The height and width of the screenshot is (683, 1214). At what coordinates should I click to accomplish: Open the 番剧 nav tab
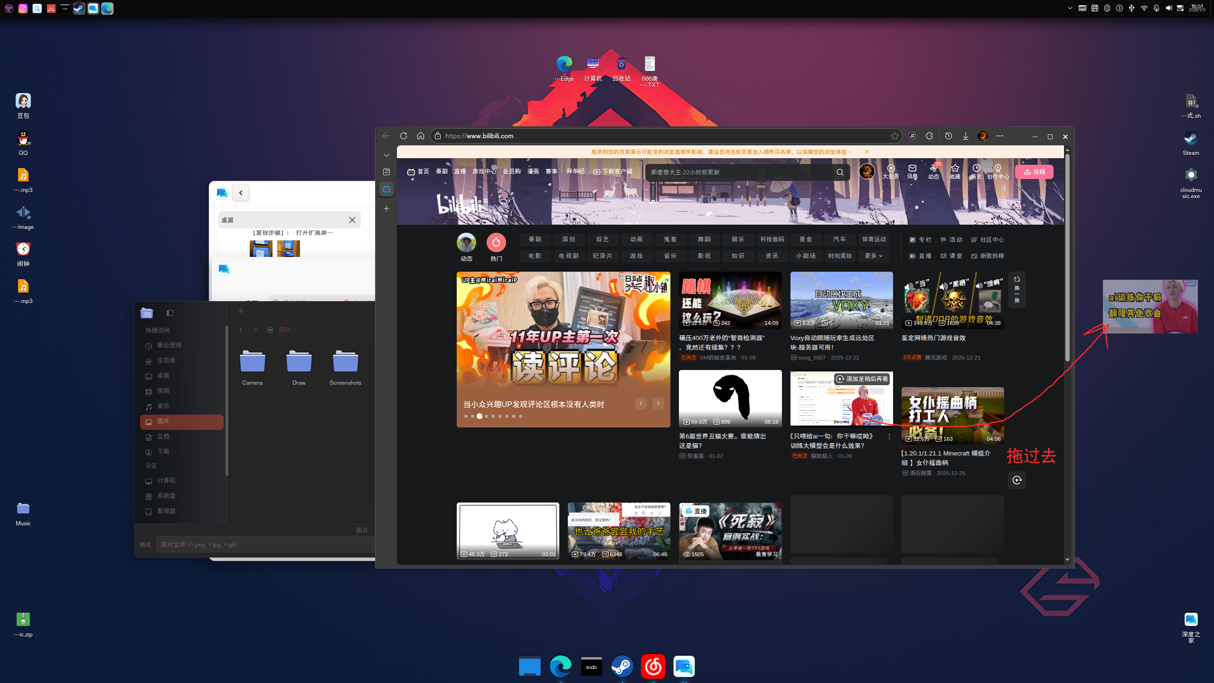tap(442, 171)
